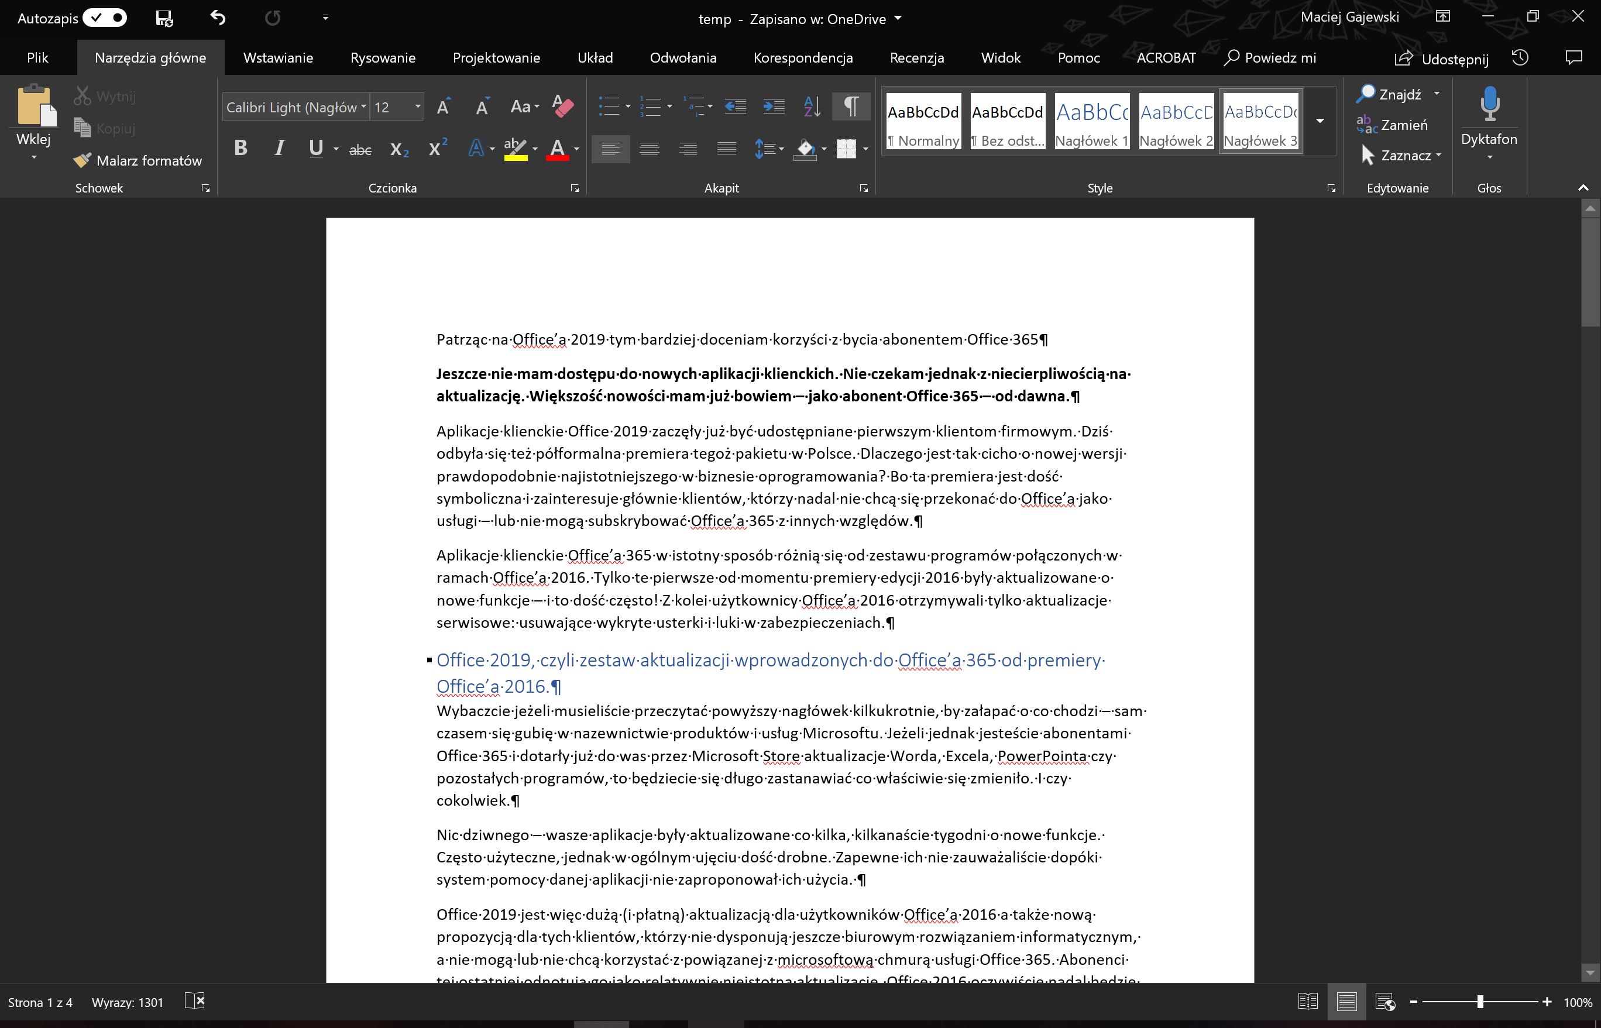Click the Wyrazy: 1301 word count
The image size is (1601, 1028).
(x=128, y=1002)
